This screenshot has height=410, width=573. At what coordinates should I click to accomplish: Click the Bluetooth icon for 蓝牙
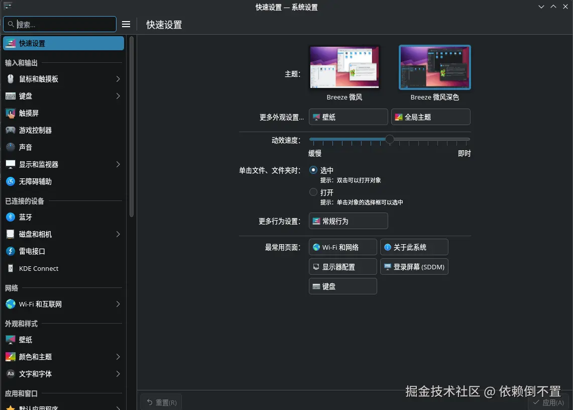pos(11,217)
